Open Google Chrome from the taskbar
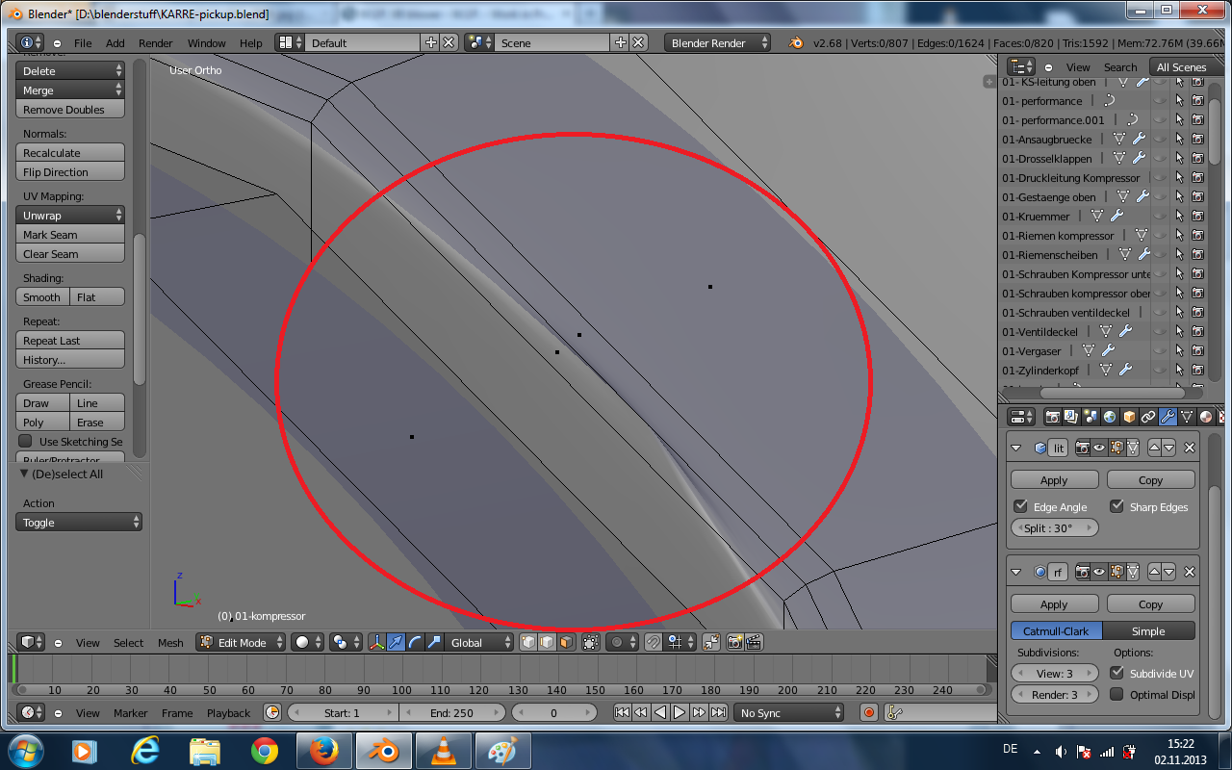Viewport: 1232px width, 770px height. (265, 751)
